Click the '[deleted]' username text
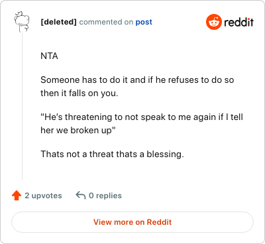 58,22
